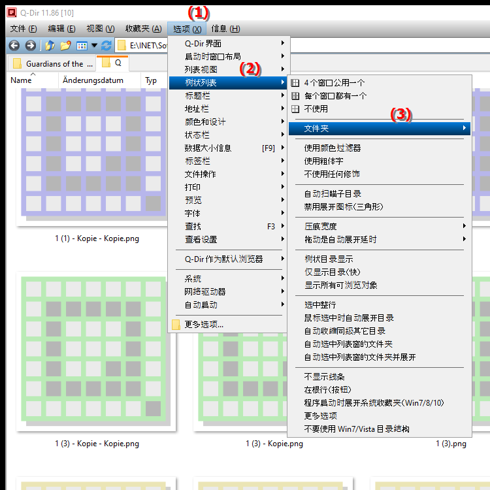The height and width of the screenshot is (490, 490).
Task: Open the 视图 (V) menu
Action: 101,29
